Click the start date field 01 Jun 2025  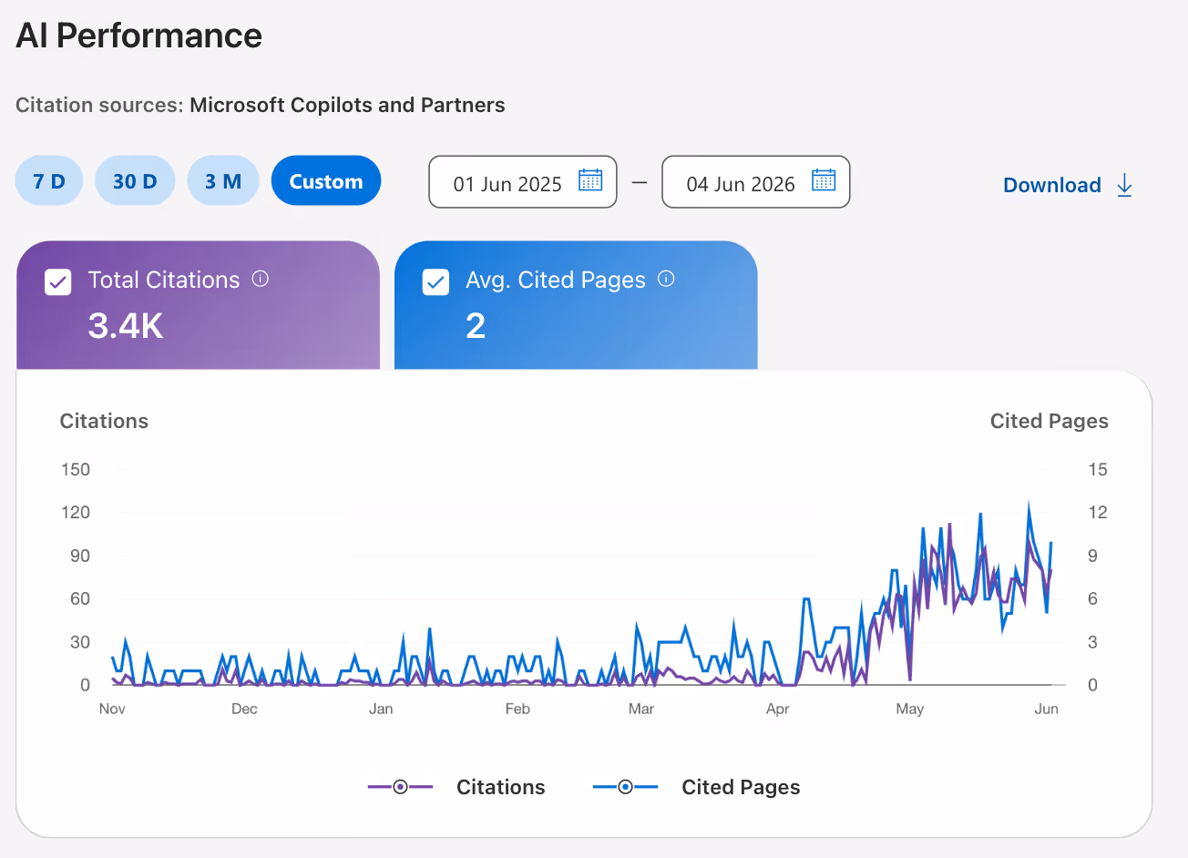(x=523, y=182)
